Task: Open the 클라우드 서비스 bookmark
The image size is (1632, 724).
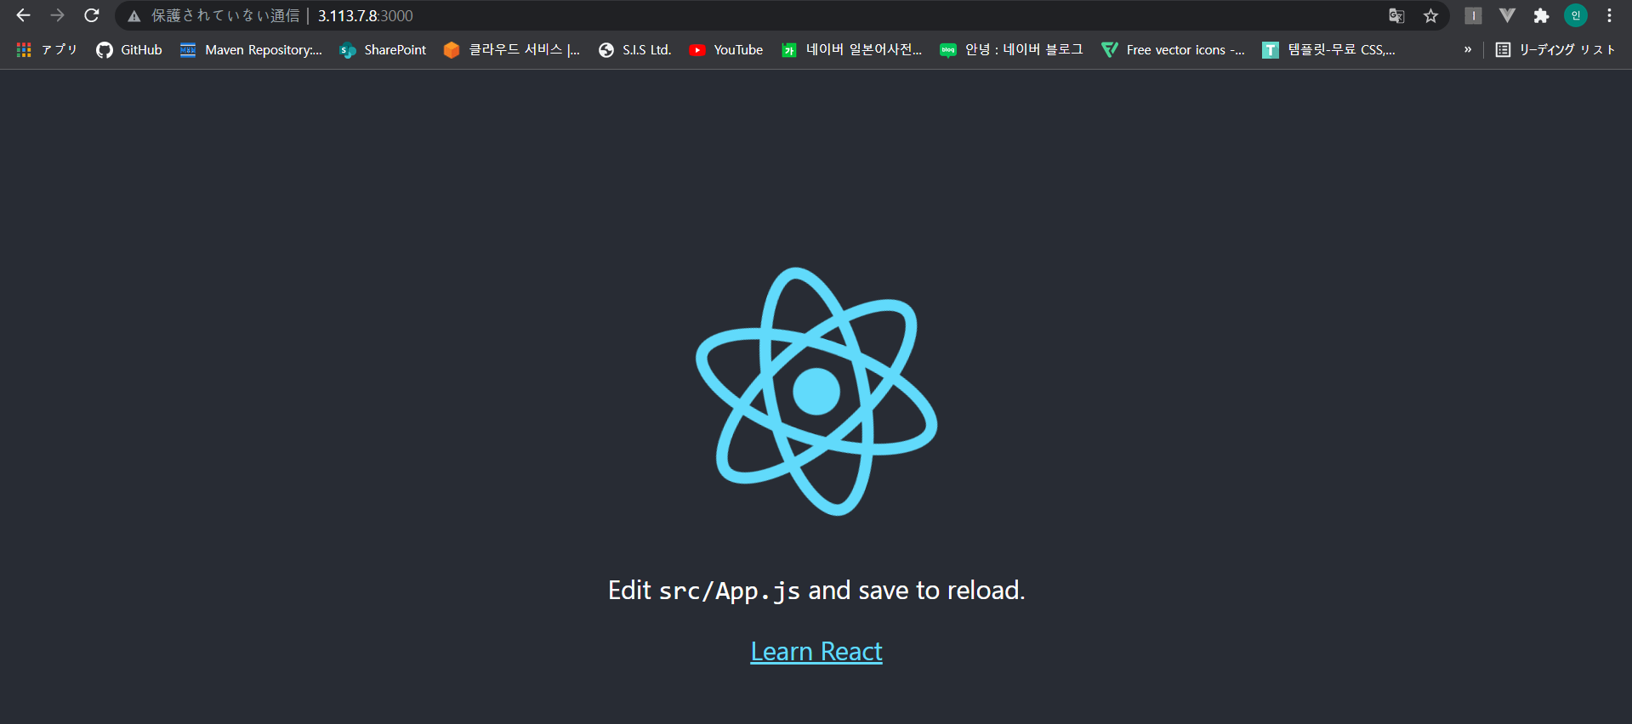Action: (x=512, y=50)
